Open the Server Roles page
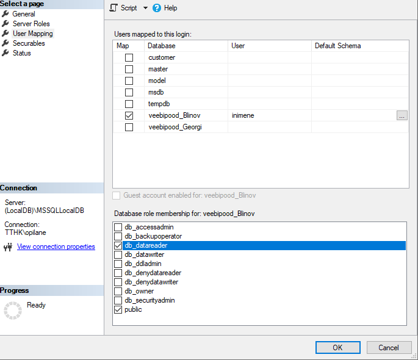This screenshot has width=418, height=360. tap(31, 24)
